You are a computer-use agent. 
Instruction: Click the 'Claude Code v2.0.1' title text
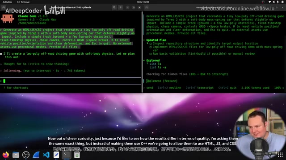[x=33, y=16]
